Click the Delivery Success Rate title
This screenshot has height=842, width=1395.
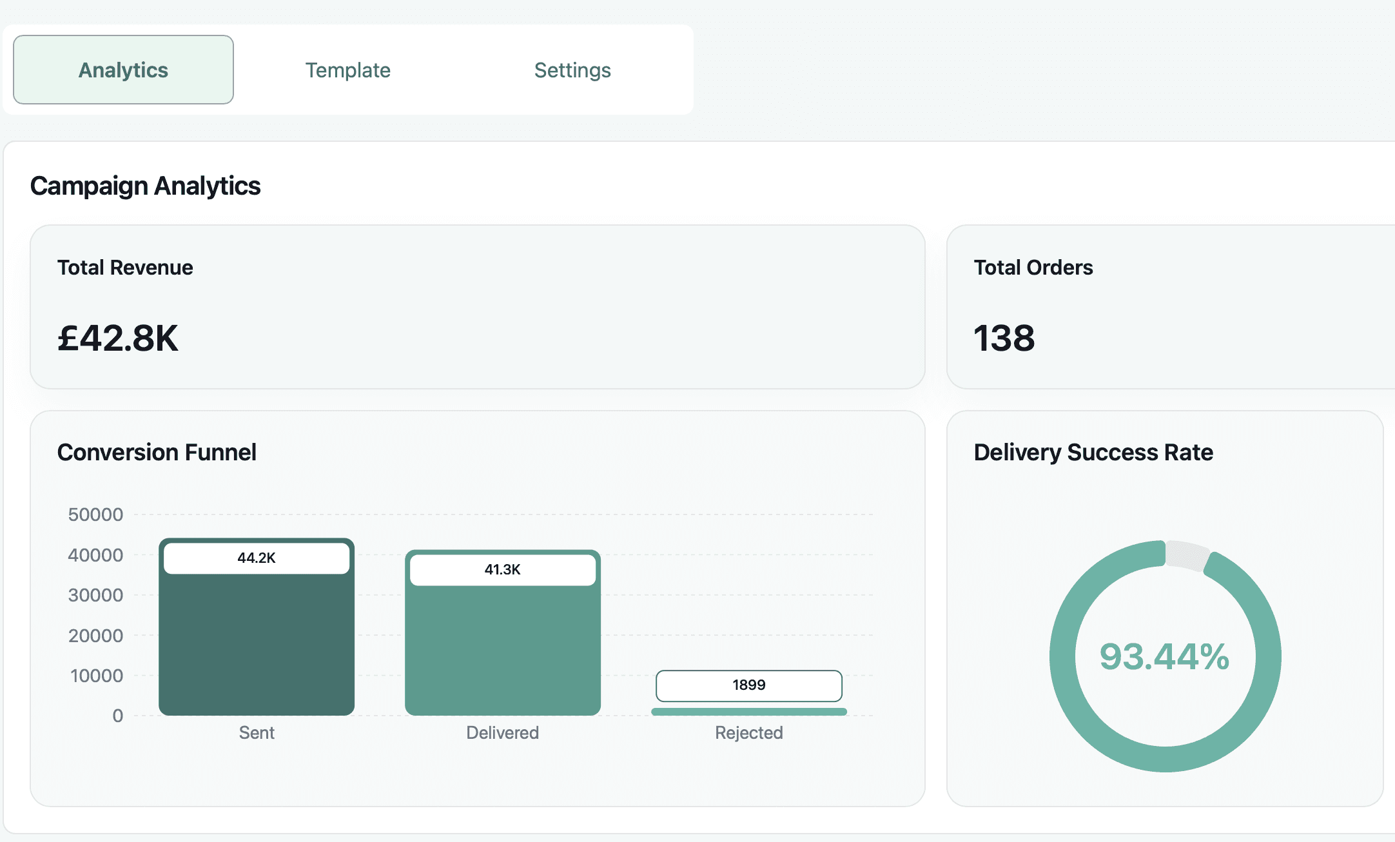tap(1093, 452)
